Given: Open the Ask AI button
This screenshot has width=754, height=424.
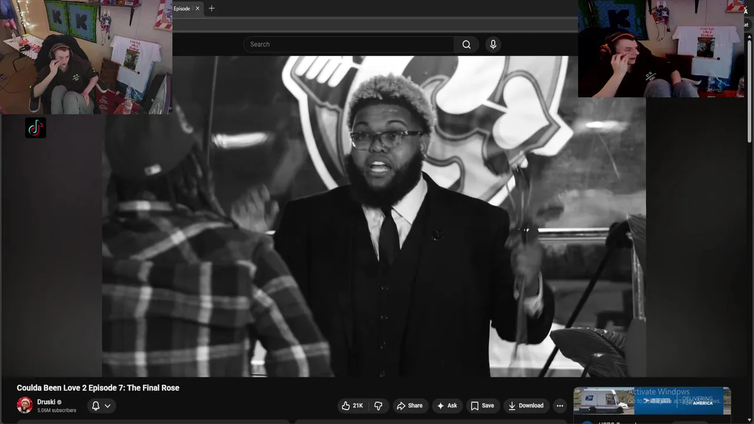Looking at the screenshot, I should 447,406.
